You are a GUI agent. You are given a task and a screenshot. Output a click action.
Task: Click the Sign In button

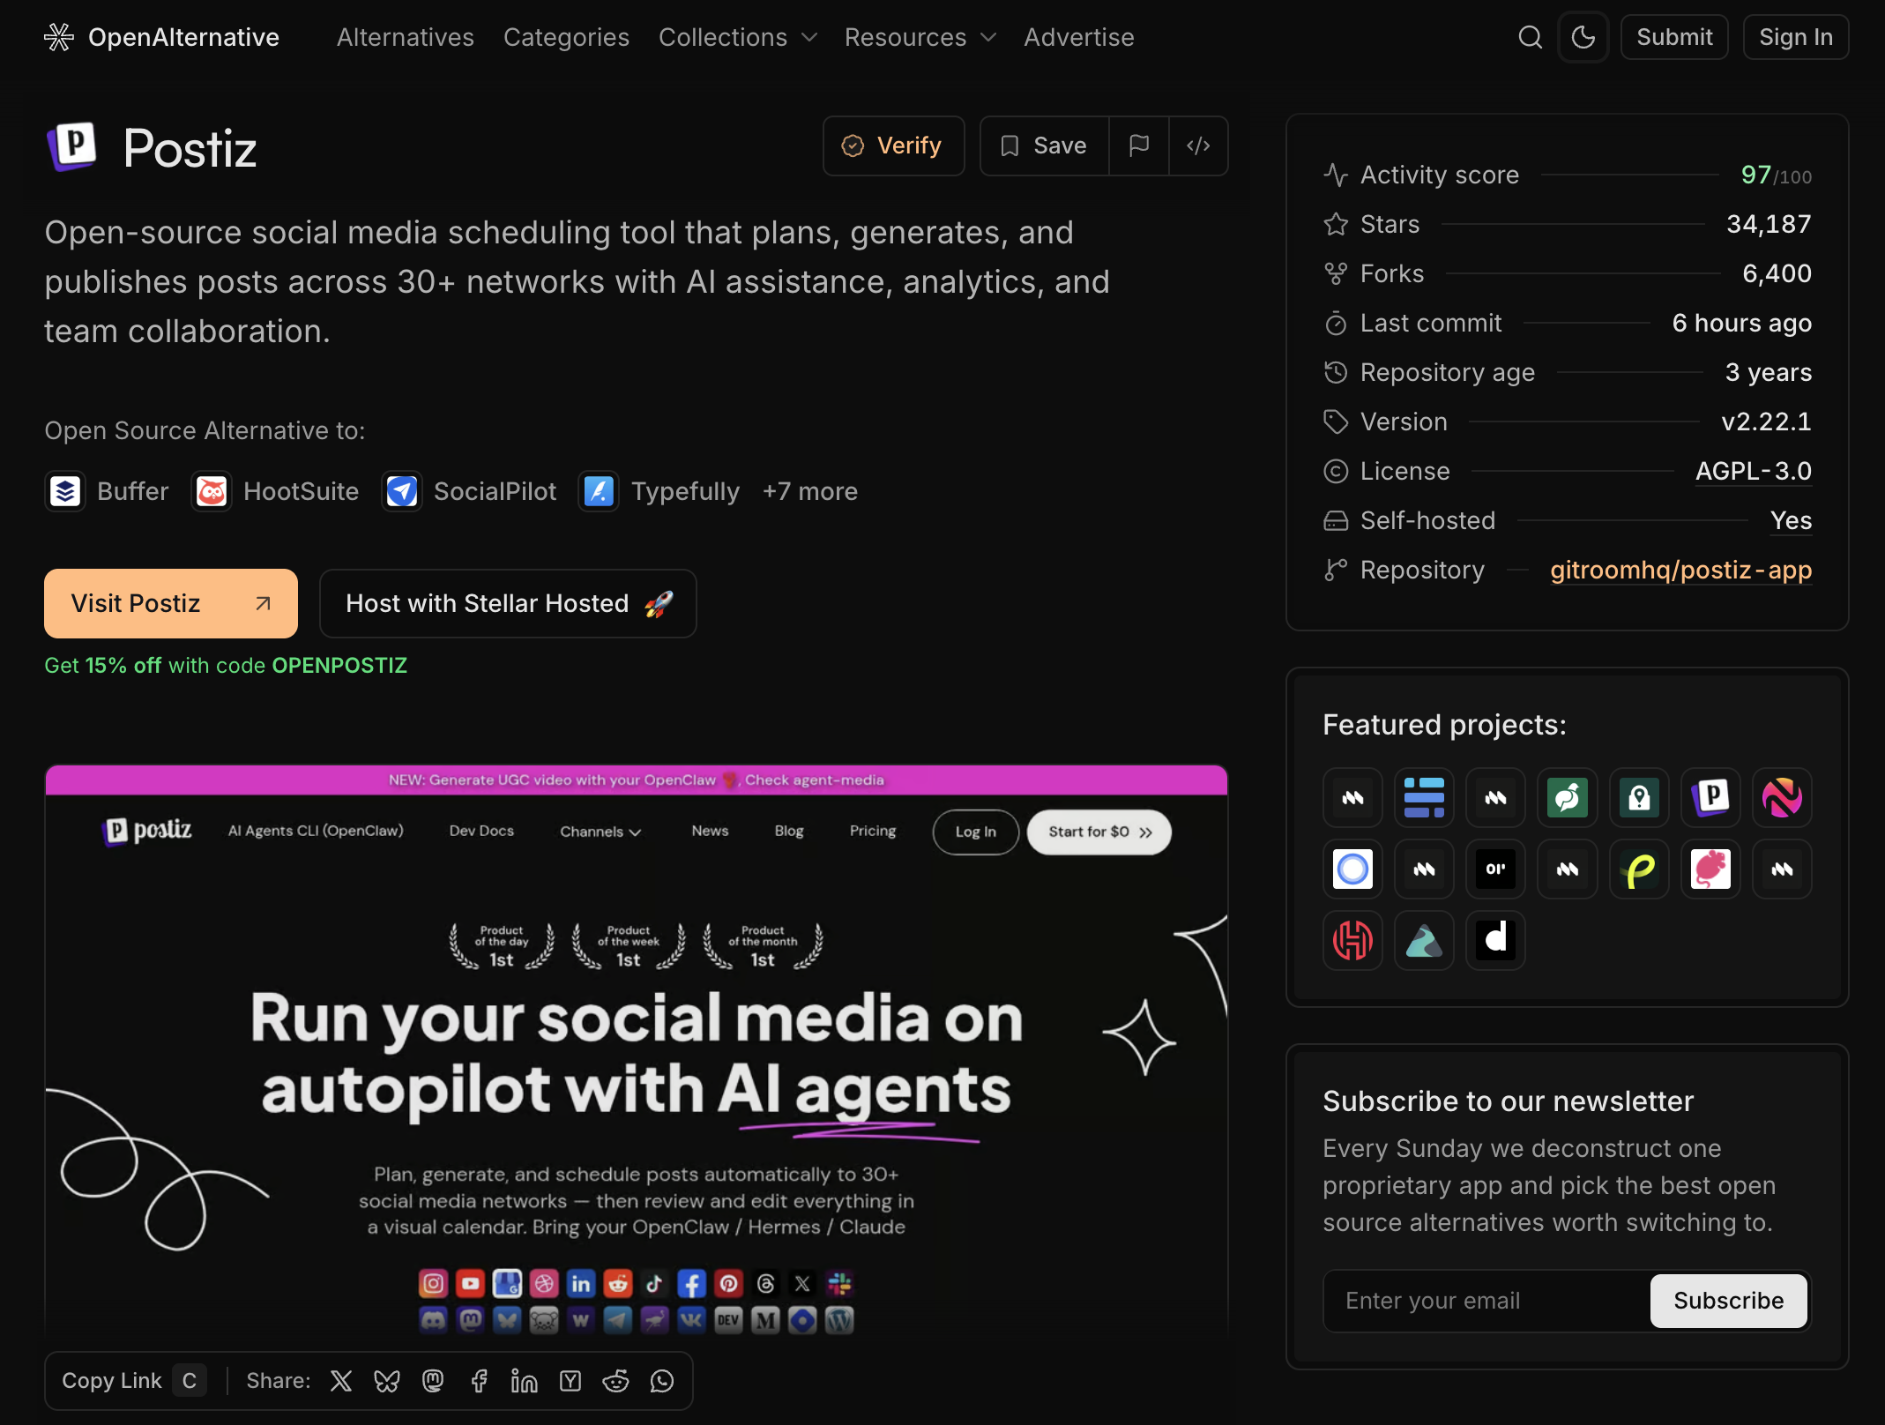1796,37
